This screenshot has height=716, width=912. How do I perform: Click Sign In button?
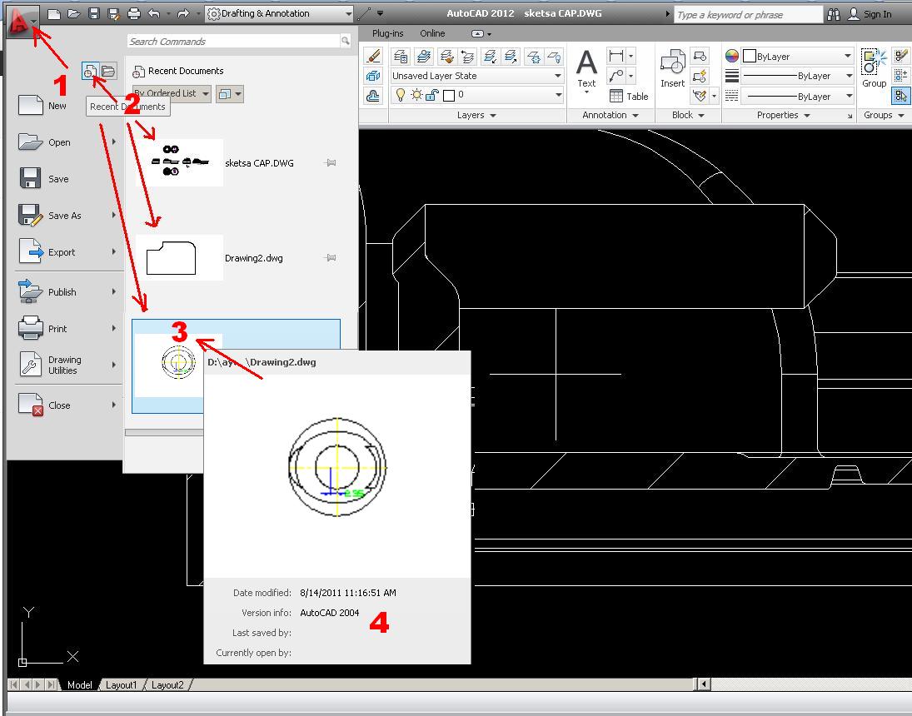coord(870,14)
